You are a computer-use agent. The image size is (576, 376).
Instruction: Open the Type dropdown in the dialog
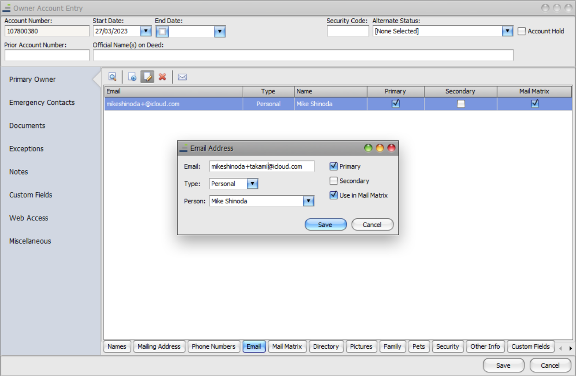click(252, 184)
